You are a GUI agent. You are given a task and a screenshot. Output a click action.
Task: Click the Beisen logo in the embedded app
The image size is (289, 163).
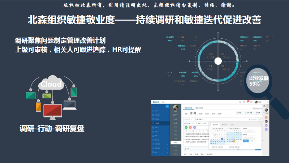coord(156,102)
